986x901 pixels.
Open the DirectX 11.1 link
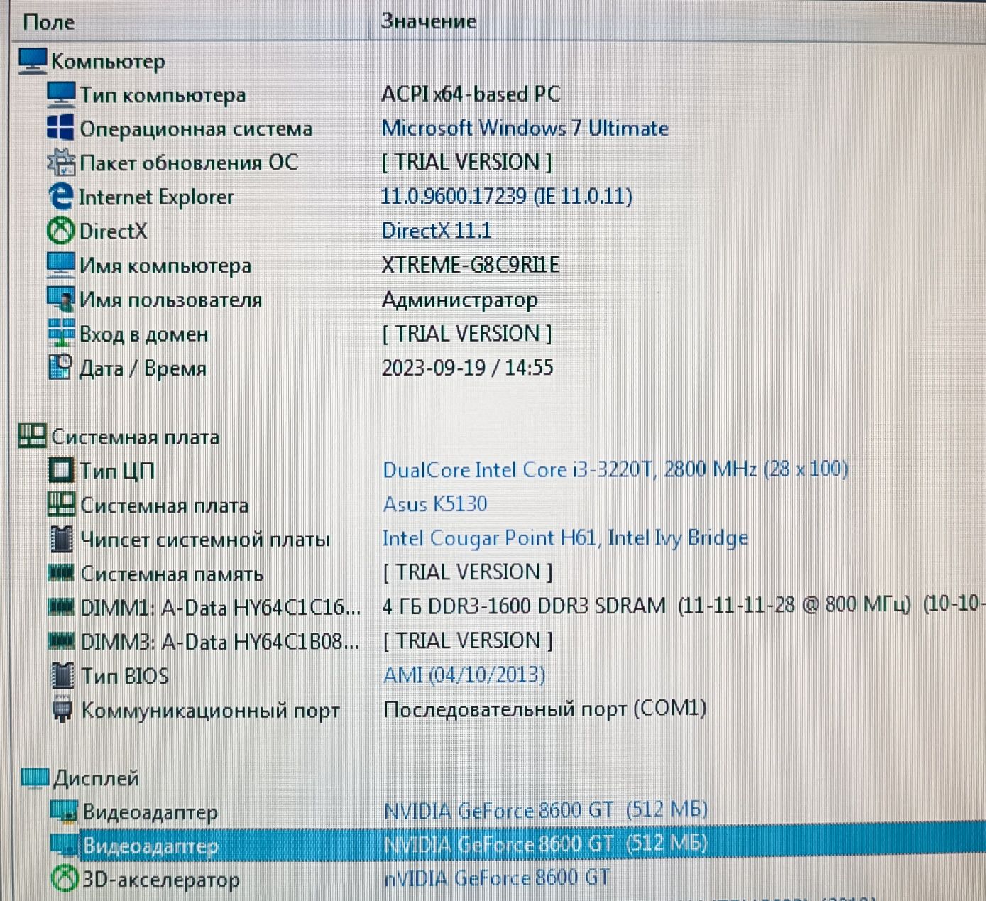pyautogui.click(x=436, y=230)
